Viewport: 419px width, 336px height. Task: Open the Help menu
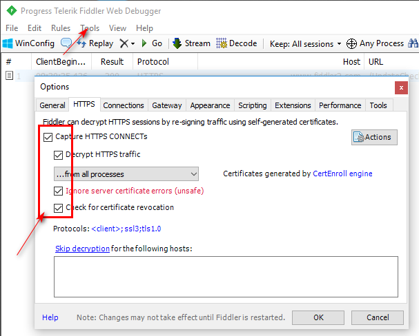click(144, 28)
